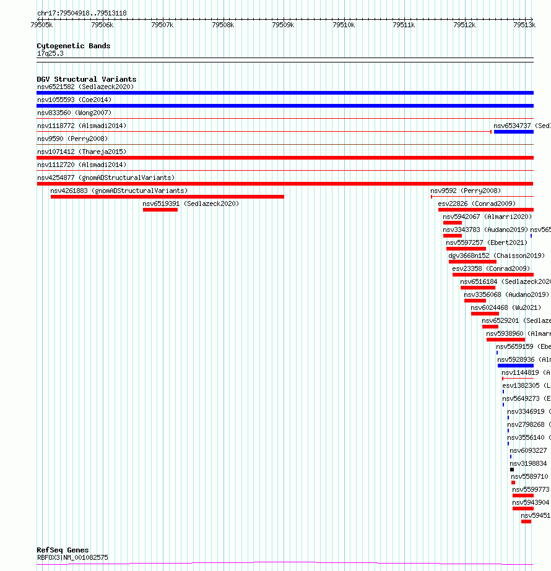Click blue bar under nsv6521582
This screenshot has width=551, height=571.
pyautogui.click(x=285, y=93)
